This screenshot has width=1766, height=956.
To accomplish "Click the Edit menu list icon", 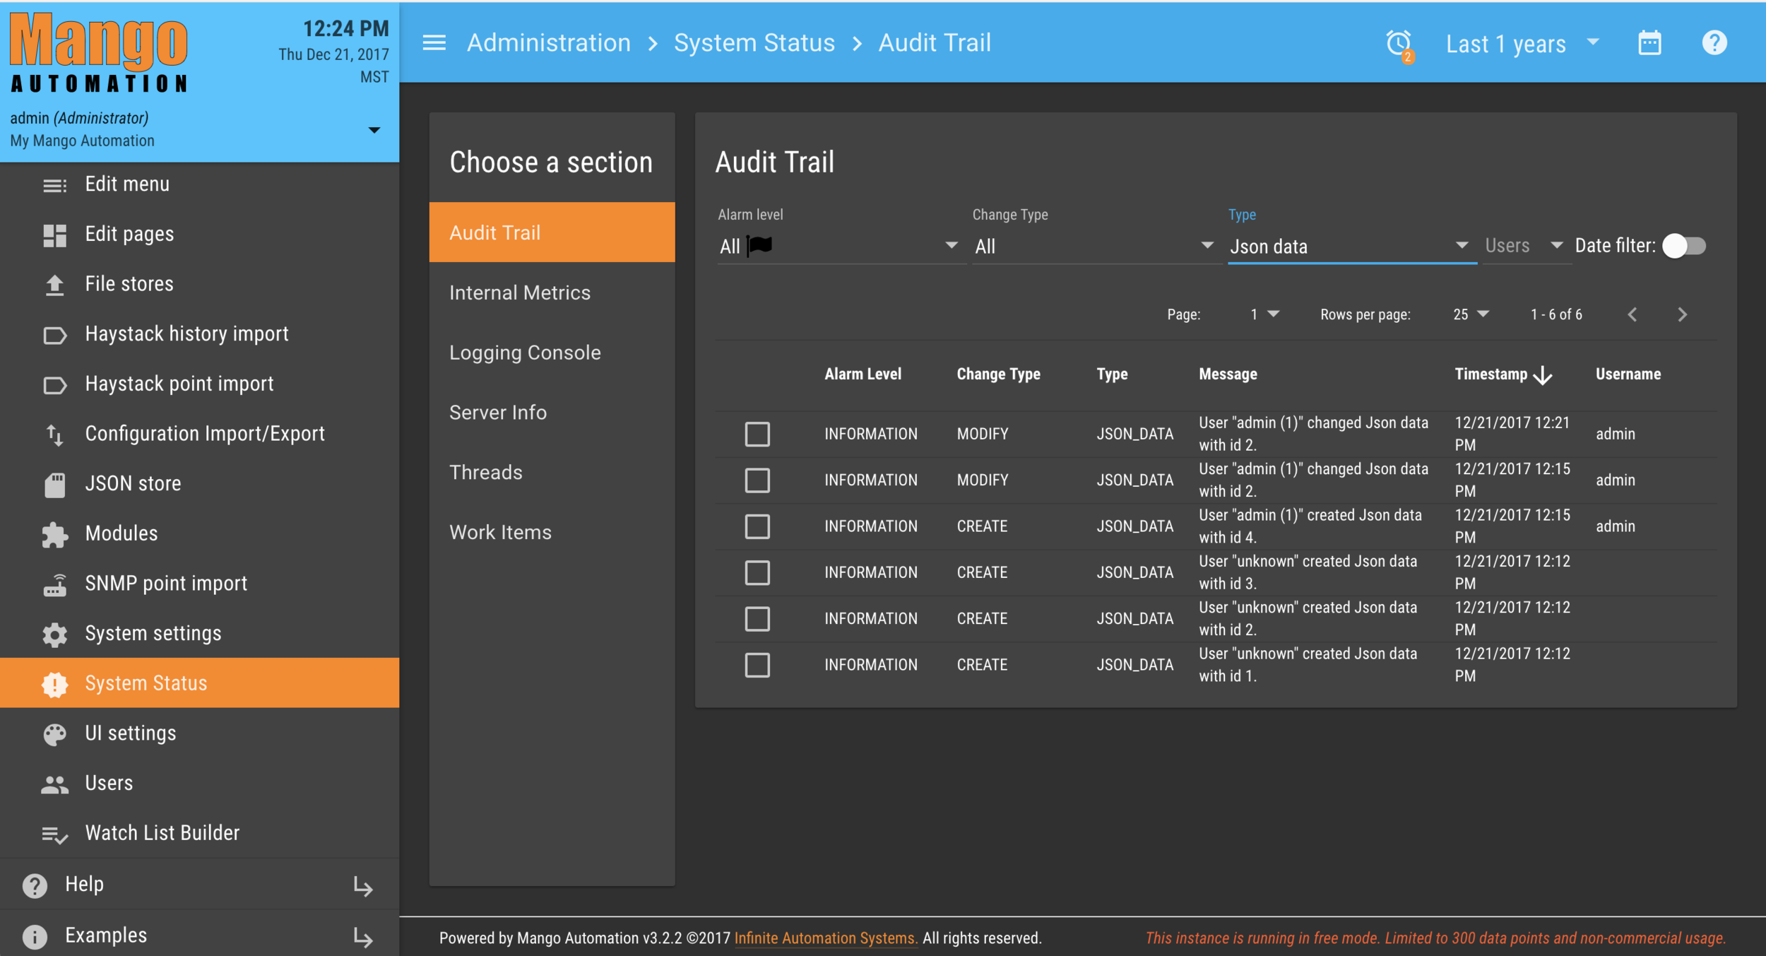I will 54,185.
